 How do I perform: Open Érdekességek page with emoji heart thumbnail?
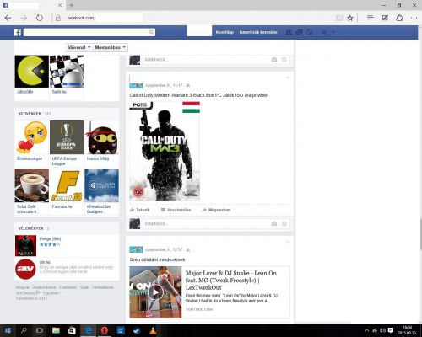tap(32, 137)
